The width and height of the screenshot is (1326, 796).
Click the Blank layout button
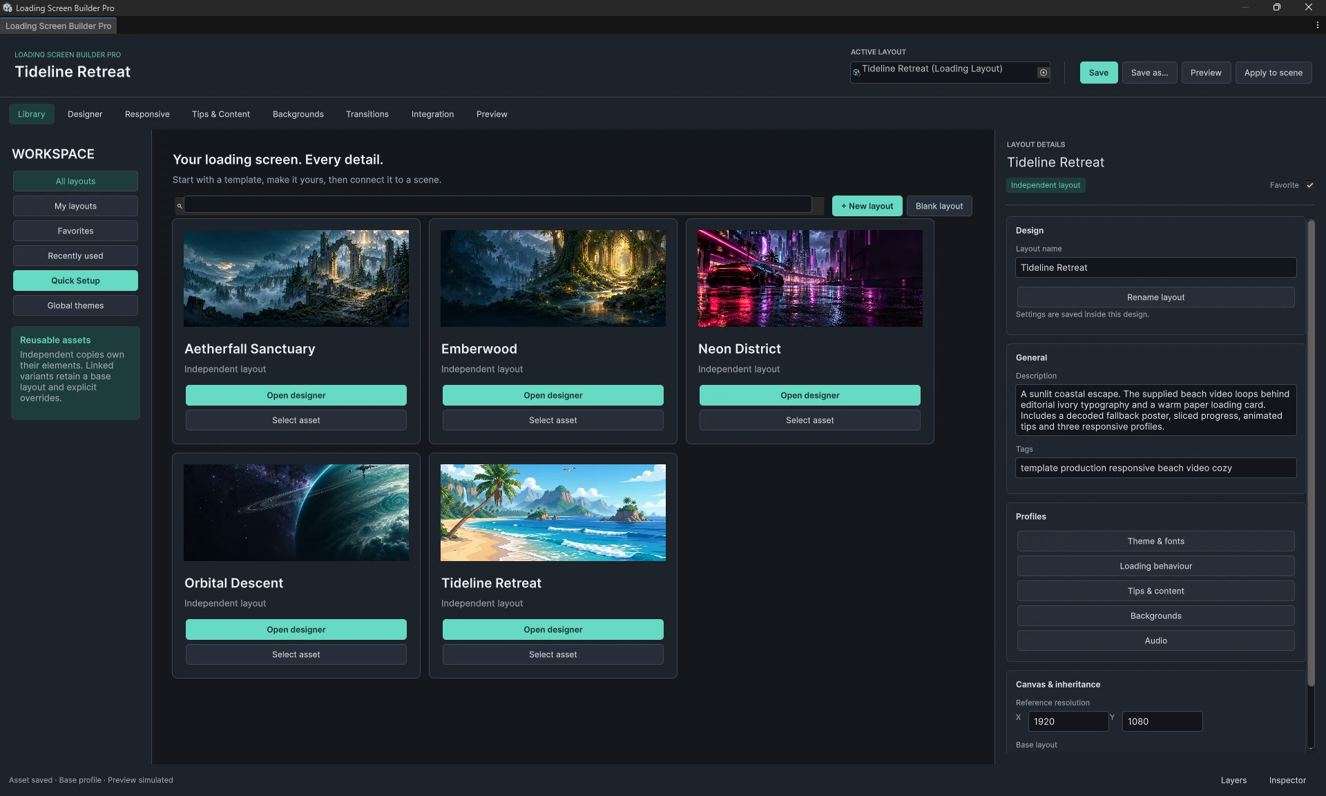coord(939,206)
